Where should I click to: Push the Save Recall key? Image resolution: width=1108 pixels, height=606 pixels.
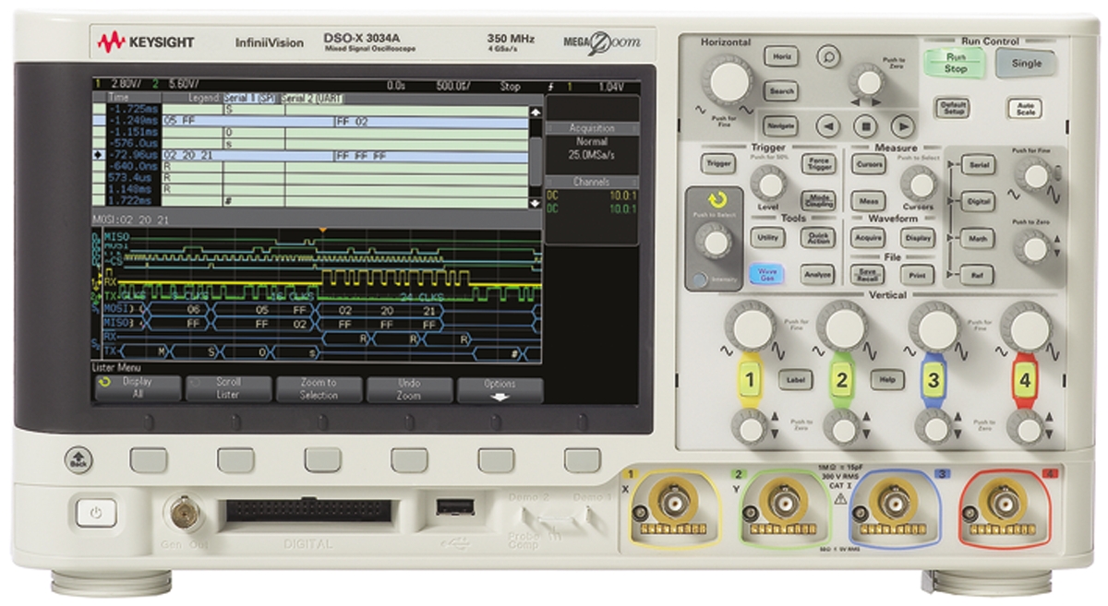(x=867, y=274)
